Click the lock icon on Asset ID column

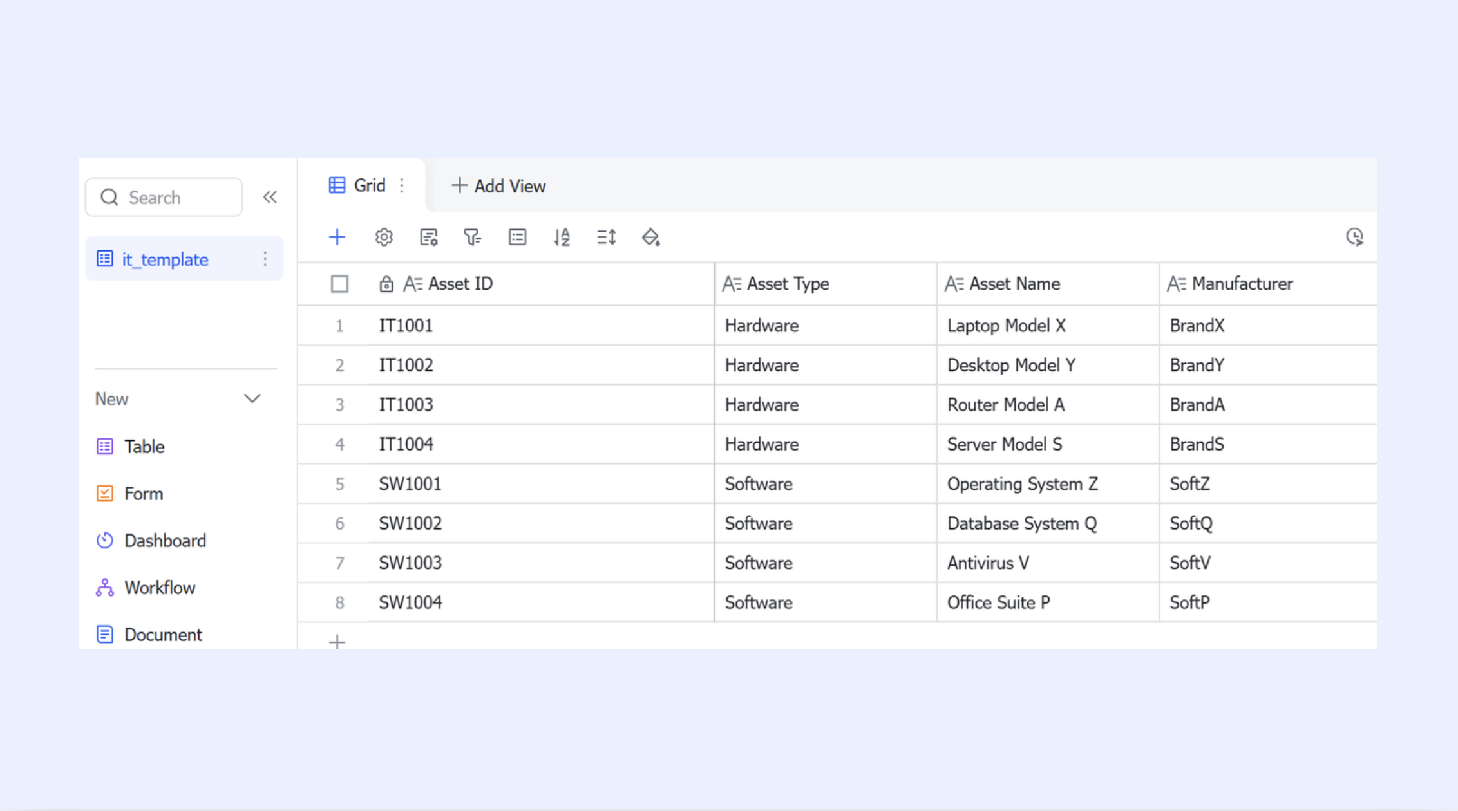point(386,284)
